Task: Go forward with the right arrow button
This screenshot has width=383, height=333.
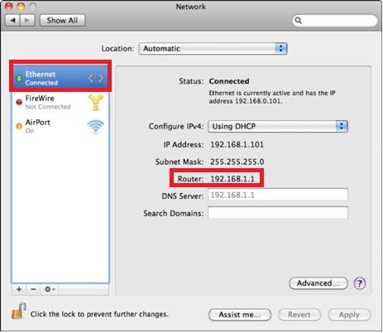Action: coord(27,21)
